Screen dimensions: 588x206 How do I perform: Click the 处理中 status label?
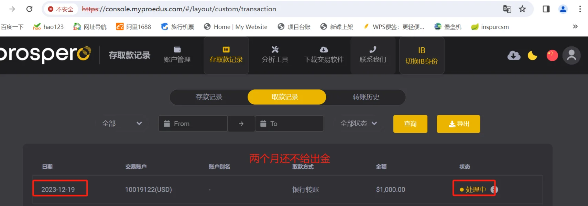pyautogui.click(x=476, y=190)
